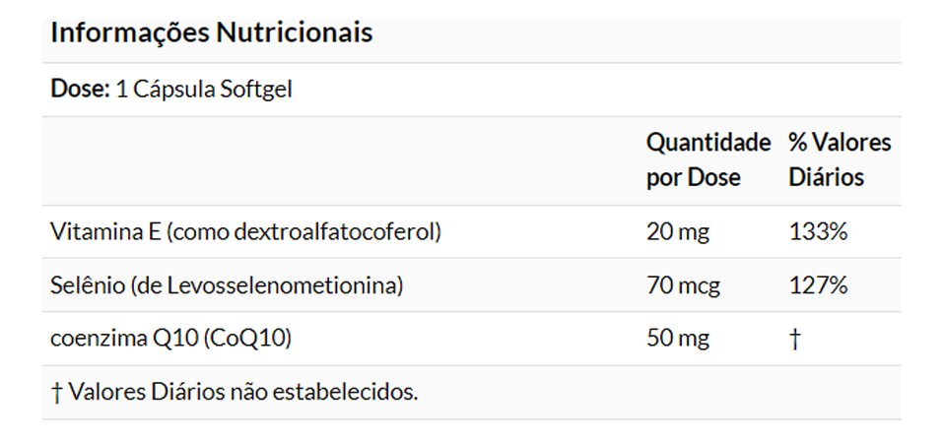Click the Vitamina E nutrient name
This screenshot has height=440, width=944.
104,232
